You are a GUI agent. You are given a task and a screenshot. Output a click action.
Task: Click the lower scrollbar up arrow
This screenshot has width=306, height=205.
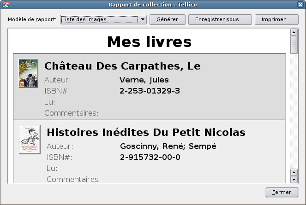294,172
